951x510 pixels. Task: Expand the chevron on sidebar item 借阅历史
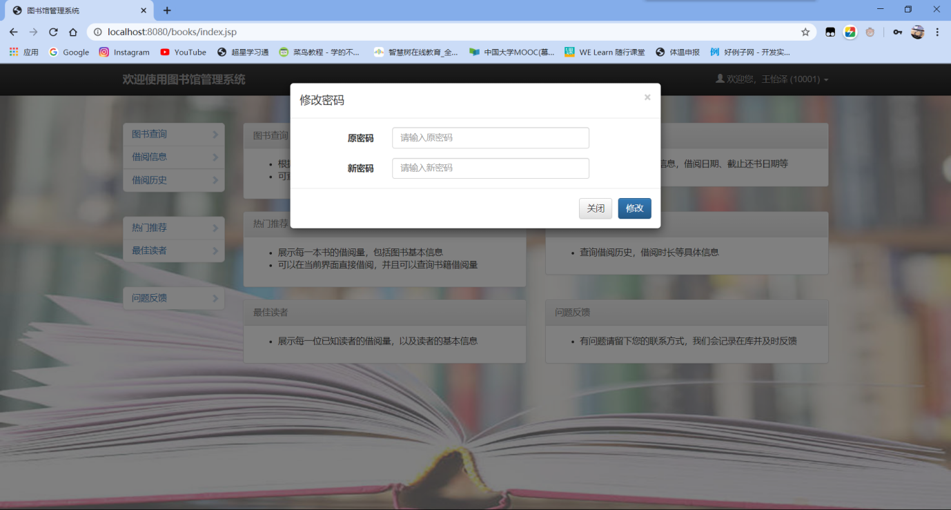pos(215,180)
